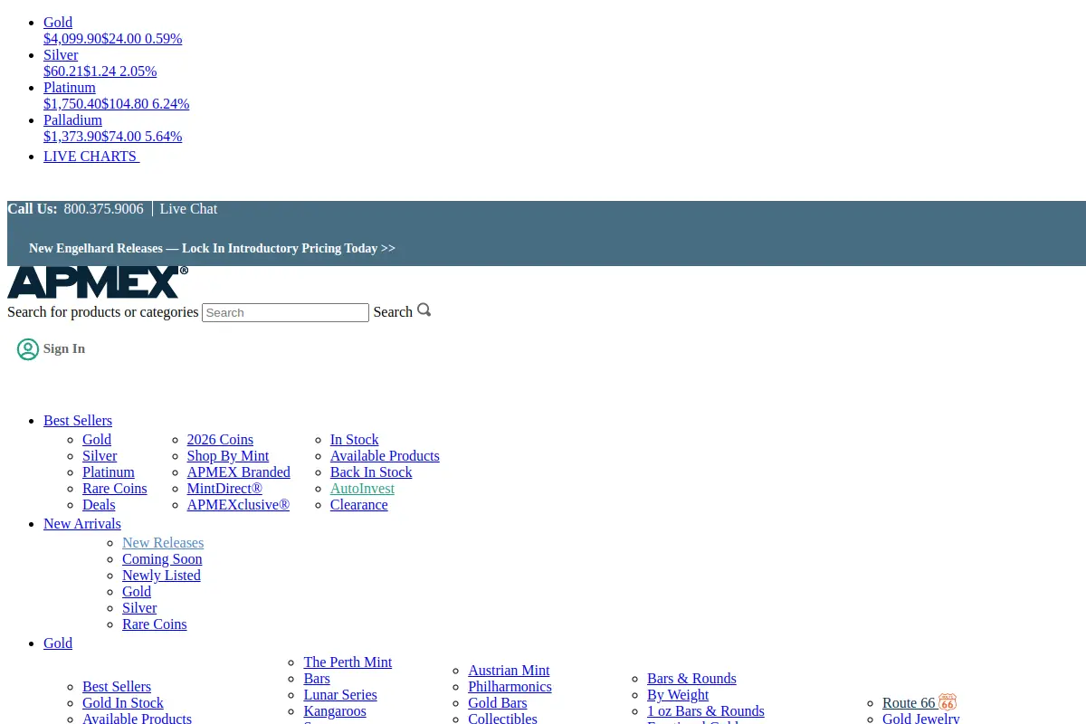Select Rare Coins under Best Sellers
Viewport: 1086px width, 724px height.
click(x=115, y=489)
